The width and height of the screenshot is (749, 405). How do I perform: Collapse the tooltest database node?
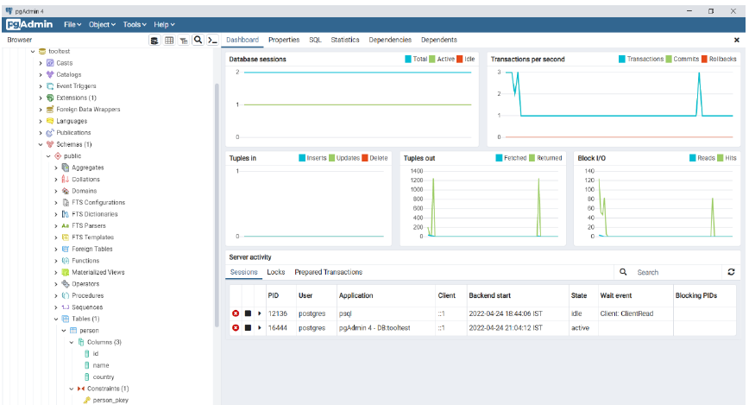coord(33,51)
